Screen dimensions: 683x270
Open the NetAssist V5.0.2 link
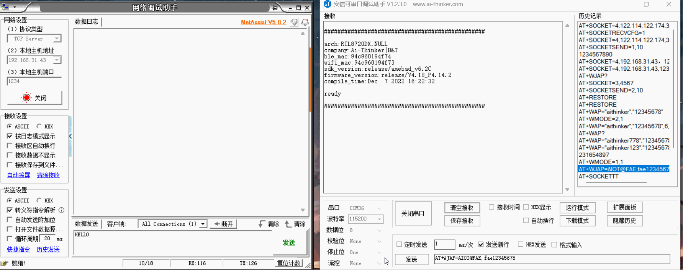coord(264,22)
